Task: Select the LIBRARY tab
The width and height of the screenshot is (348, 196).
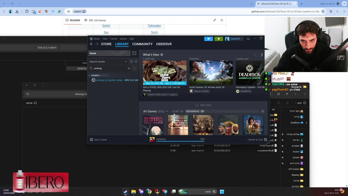Action: tap(122, 44)
